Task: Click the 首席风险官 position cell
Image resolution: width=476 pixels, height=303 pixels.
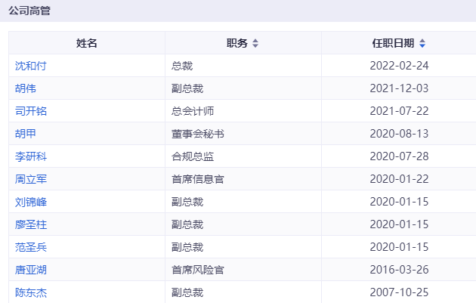Action: tap(198, 270)
